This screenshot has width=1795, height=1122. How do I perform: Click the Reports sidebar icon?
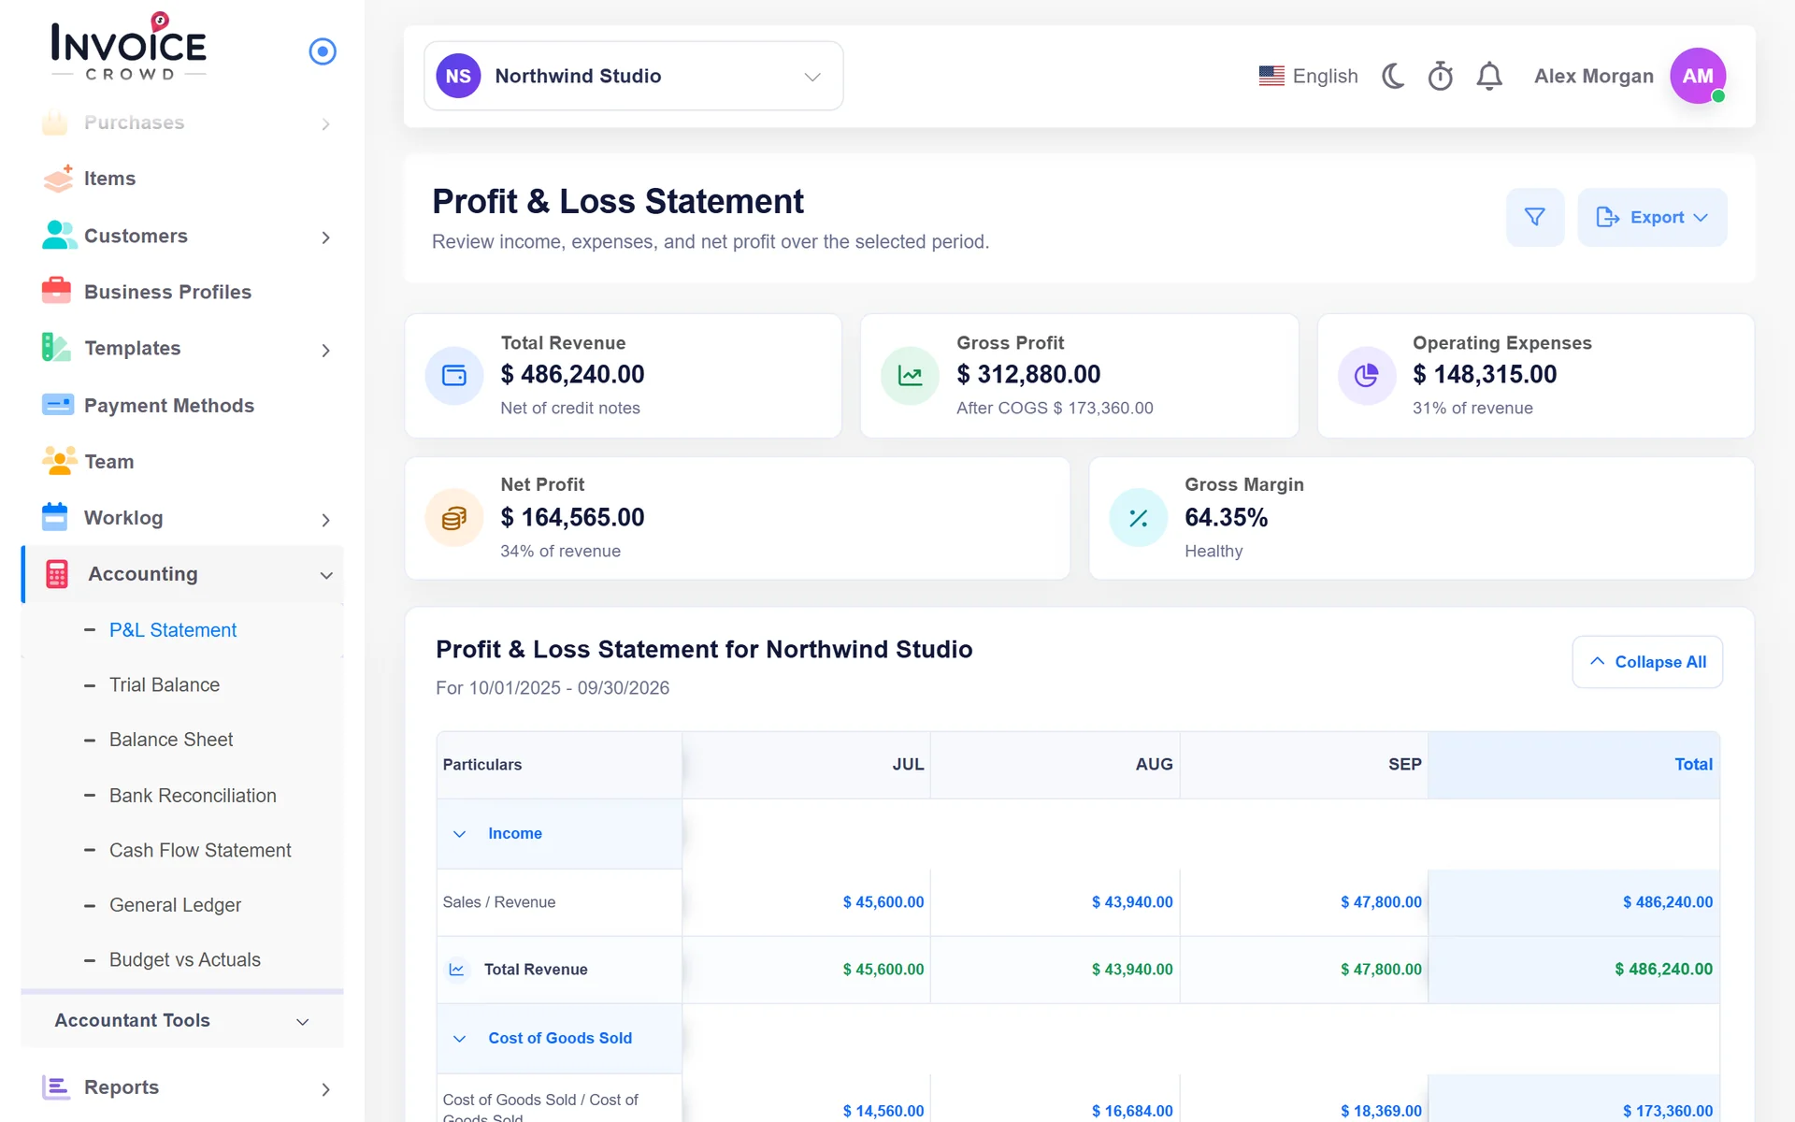(56, 1086)
